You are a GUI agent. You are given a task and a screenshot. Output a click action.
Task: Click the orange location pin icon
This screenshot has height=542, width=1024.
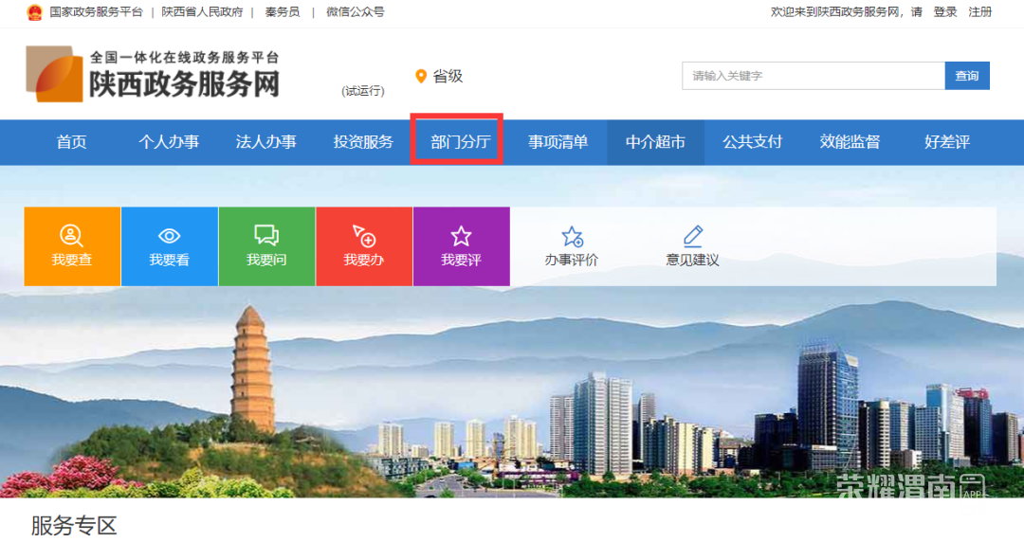pyautogui.click(x=421, y=77)
